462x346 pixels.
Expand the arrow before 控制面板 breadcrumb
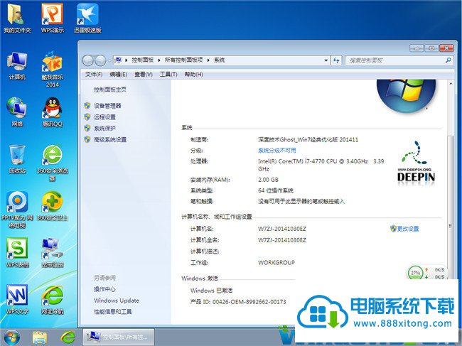tap(126, 60)
